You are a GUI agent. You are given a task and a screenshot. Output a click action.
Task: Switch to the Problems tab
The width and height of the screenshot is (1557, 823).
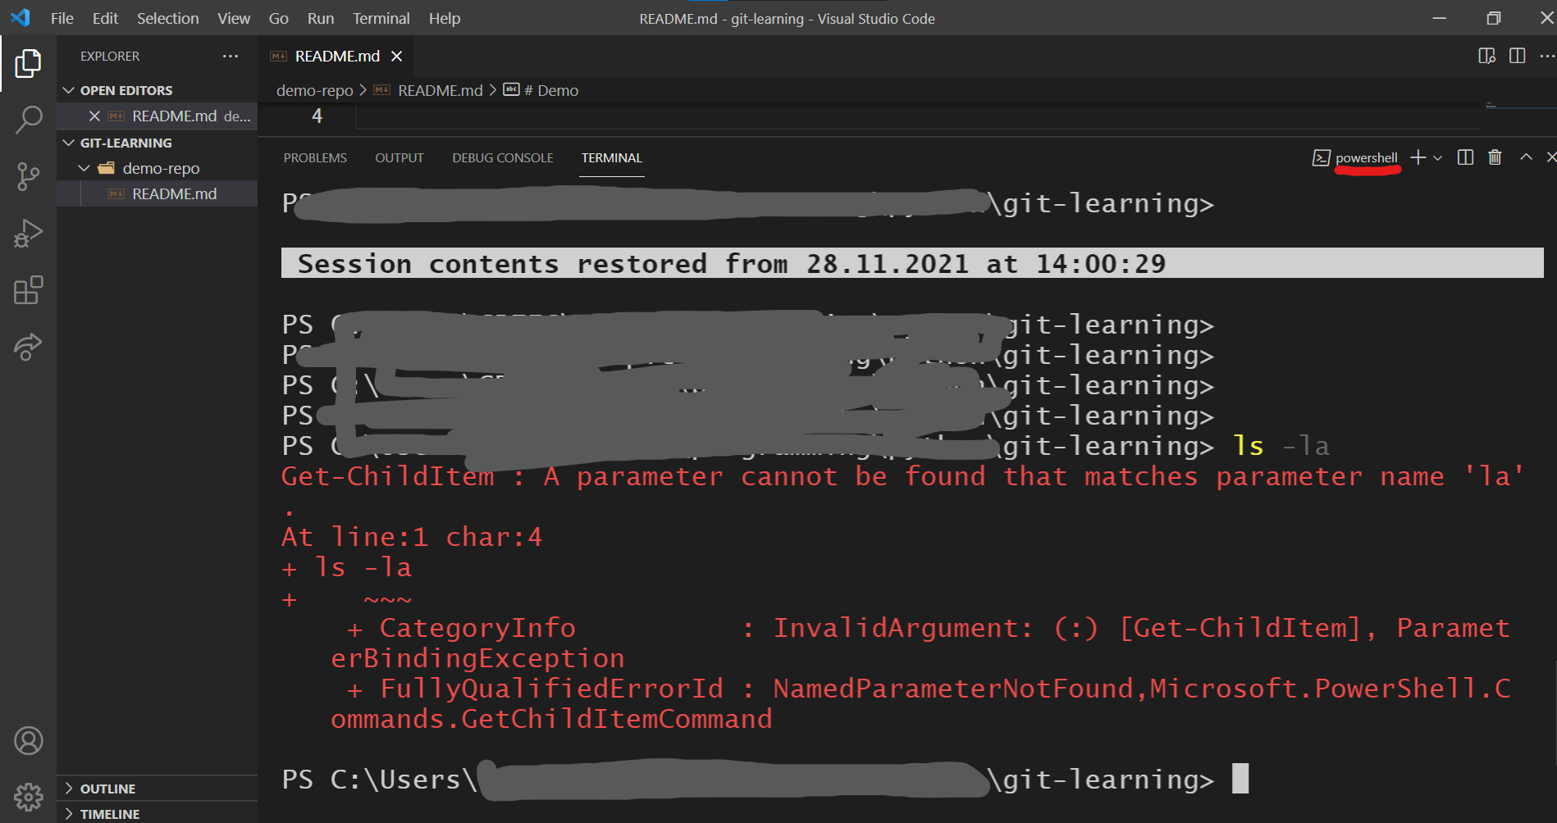315,157
